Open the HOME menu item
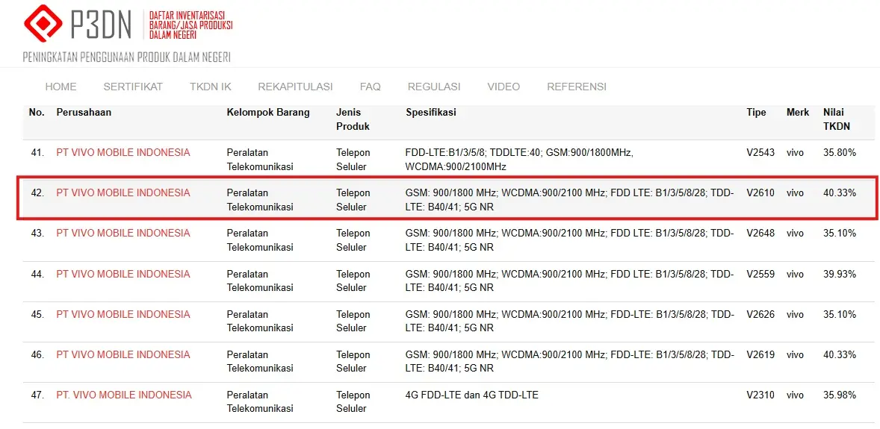Image resolution: width=880 pixels, height=429 pixels. (x=61, y=87)
